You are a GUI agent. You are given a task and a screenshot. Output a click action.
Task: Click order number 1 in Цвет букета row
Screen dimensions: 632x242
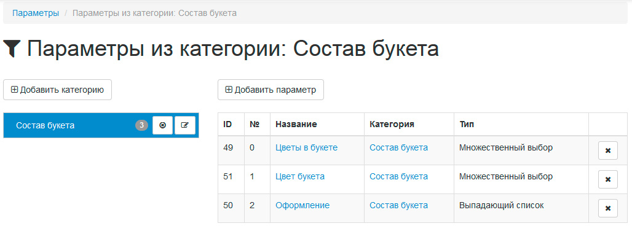252,176
